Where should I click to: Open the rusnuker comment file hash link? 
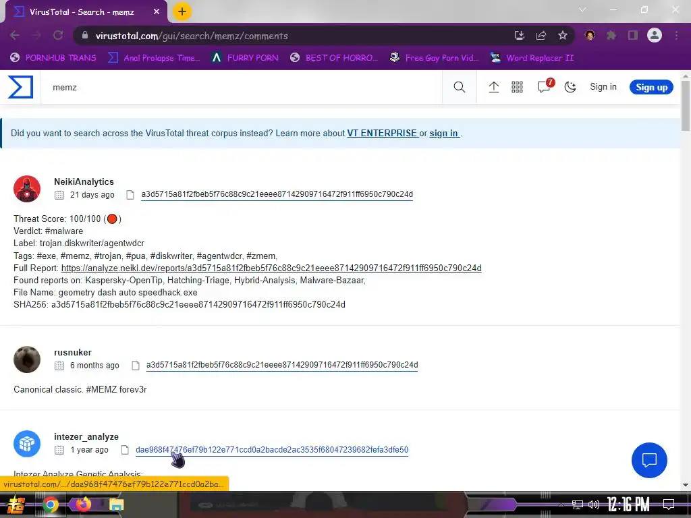coord(282,365)
